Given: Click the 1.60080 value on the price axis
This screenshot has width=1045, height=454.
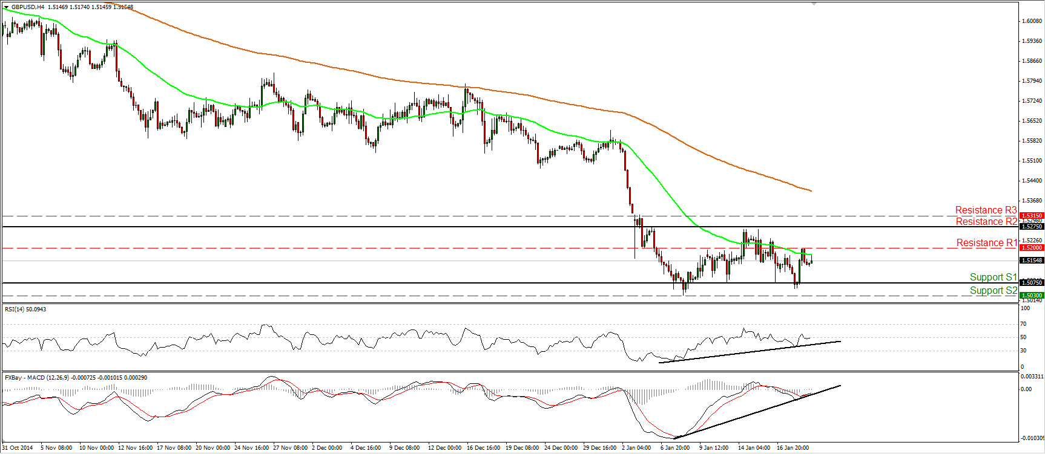Looking at the screenshot, I should [x=1032, y=21].
